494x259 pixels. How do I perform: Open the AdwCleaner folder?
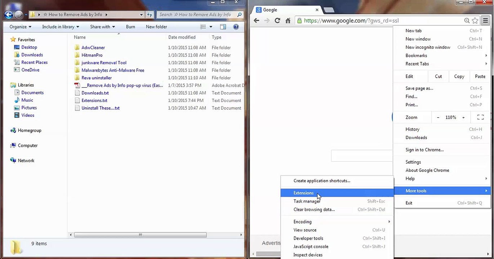click(x=93, y=47)
